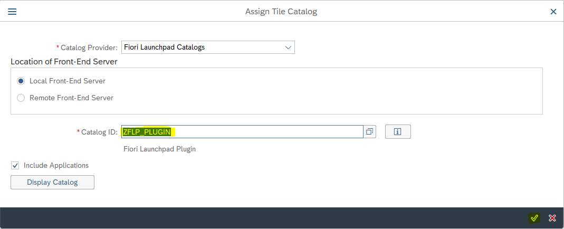Click the Location of Front-End Server heading

[x=64, y=62]
